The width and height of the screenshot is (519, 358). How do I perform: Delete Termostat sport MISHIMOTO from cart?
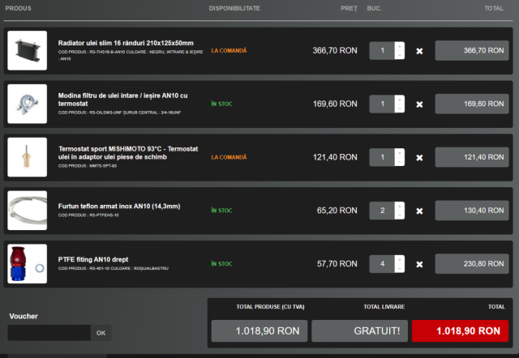click(419, 157)
